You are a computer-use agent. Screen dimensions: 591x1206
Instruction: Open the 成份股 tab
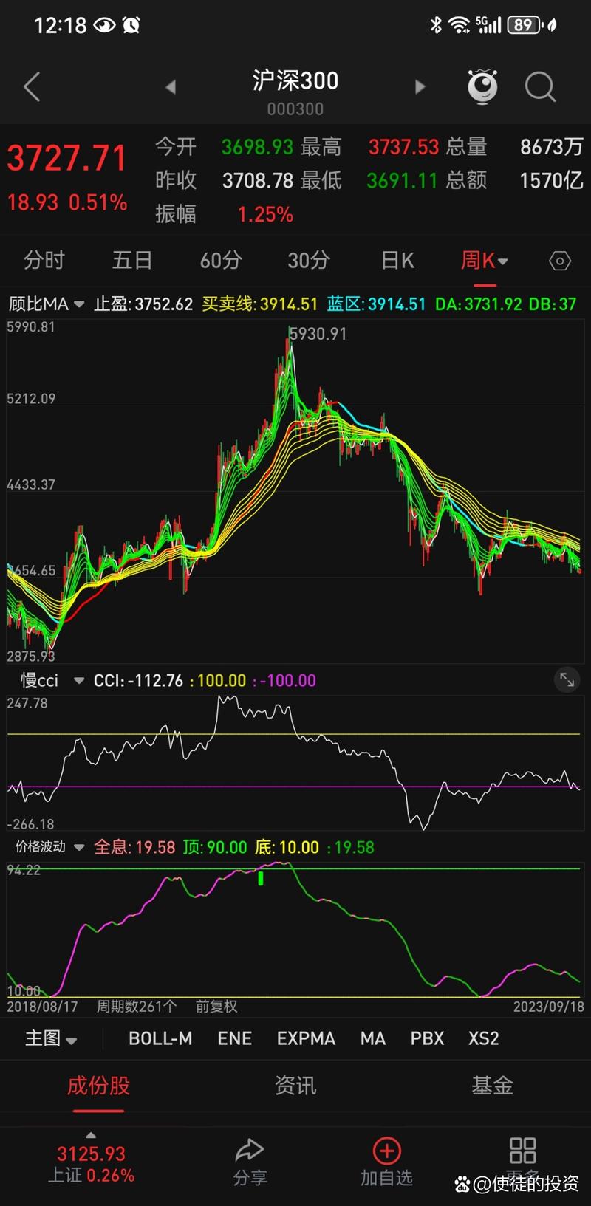point(98,1086)
